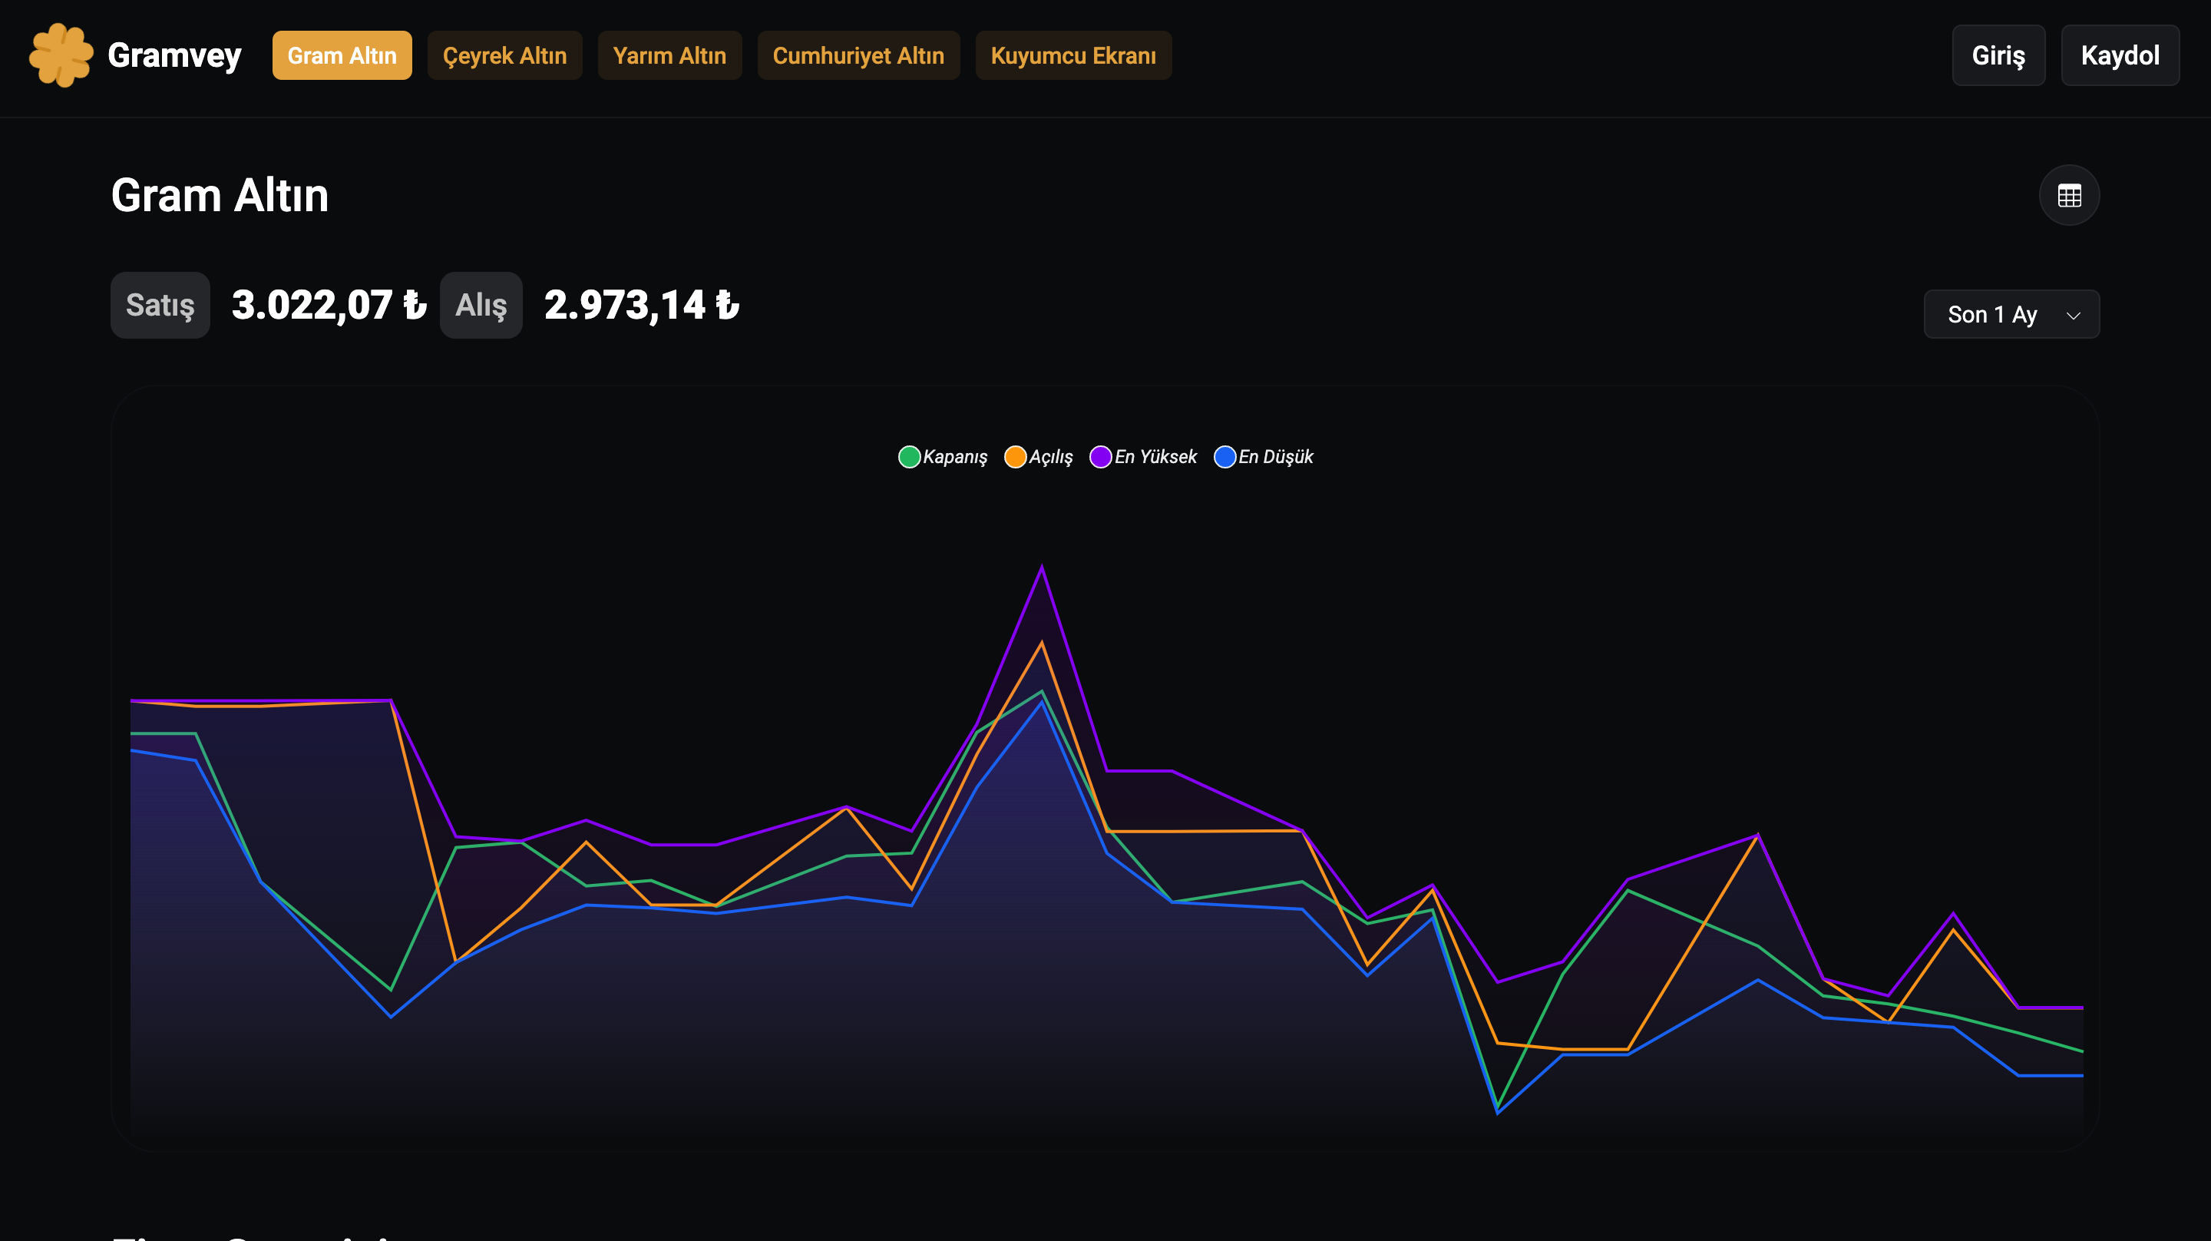Click the Gramvey brand name link
The image size is (2211, 1241).
[174, 56]
